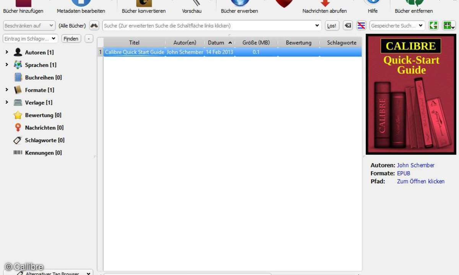Select Schlagworte [0] in tag browser
Image resolution: width=459 pixels, height=275 pixels.
[x=45, y=140]
